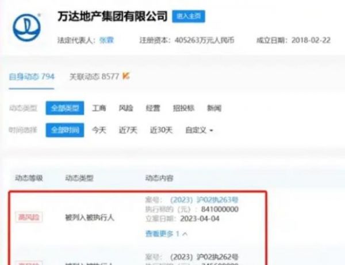The width and height of the screenshot is (345, 265).
Task: Click the 动态类型 column header
Action: [x=79, y=178]
